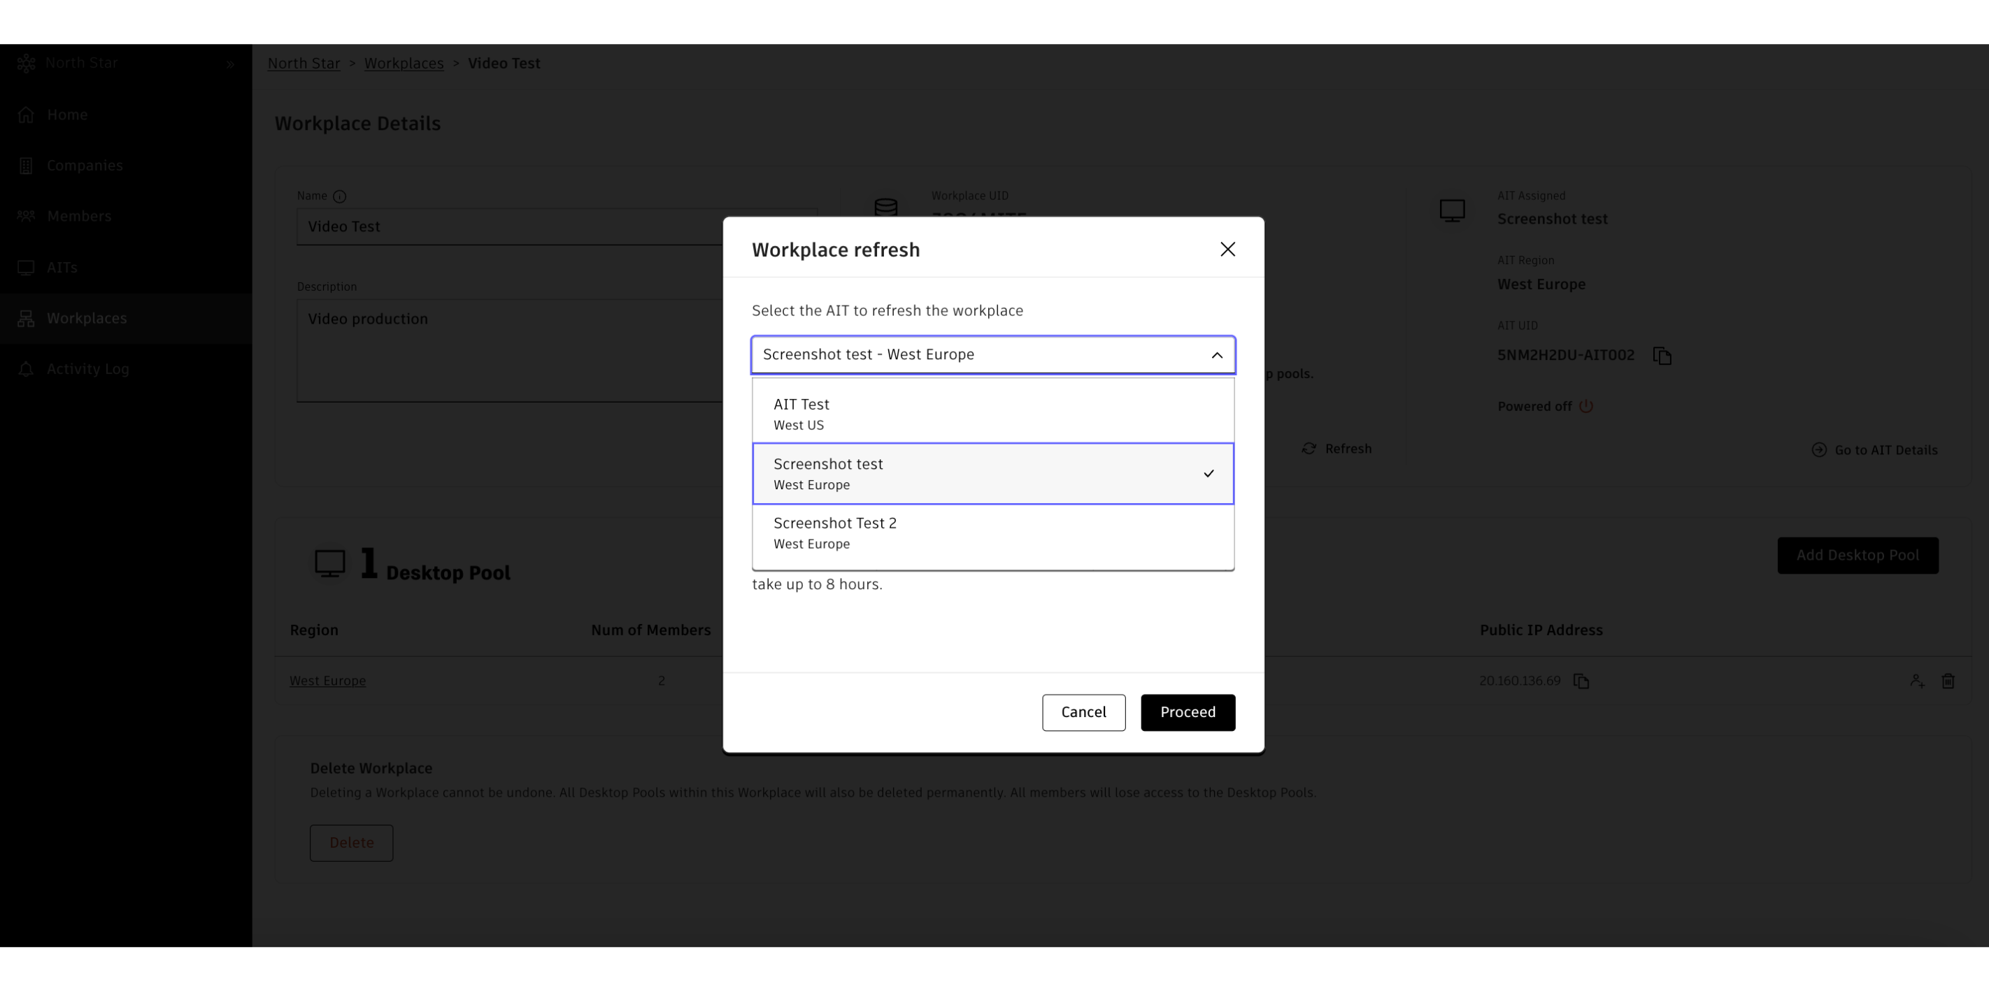Open Home in sidebar
This screenshot has width=1989, height=991.
click(66, 115)
